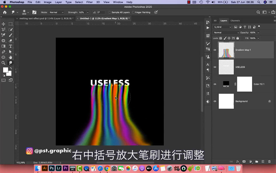The width and height of the screenshot is (276, 173).
Task: Open Illustrator from the dock
Action: coord(45,169)
